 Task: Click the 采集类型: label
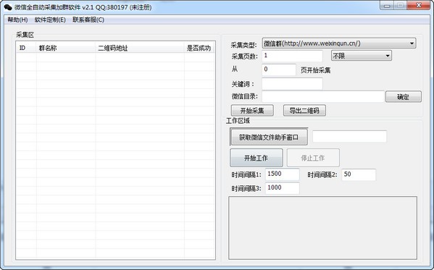pos(244,45)
